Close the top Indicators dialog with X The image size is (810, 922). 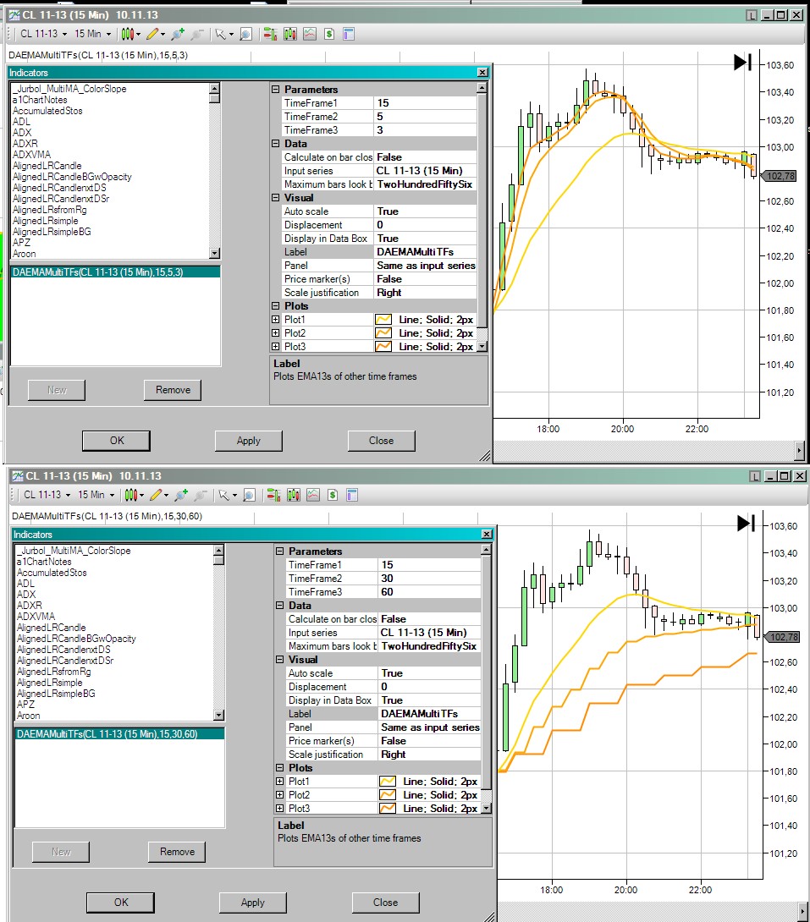(482, 73)
